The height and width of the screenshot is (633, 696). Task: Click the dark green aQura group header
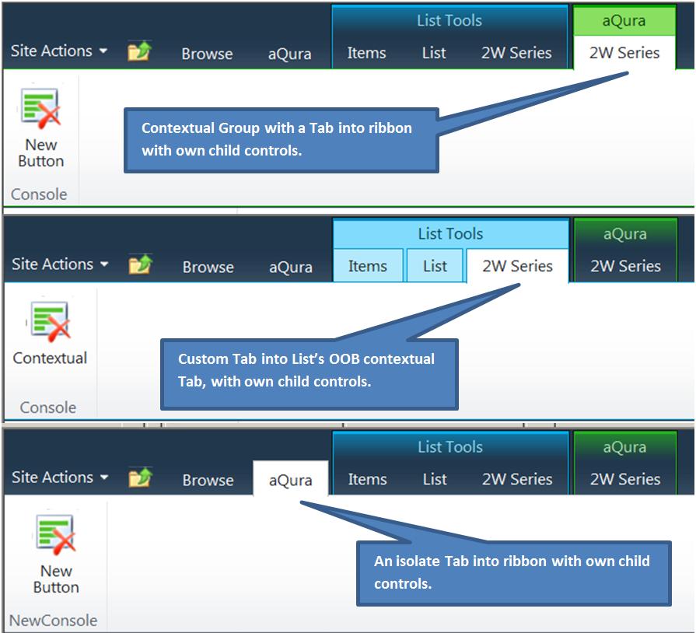coord(624,233)
